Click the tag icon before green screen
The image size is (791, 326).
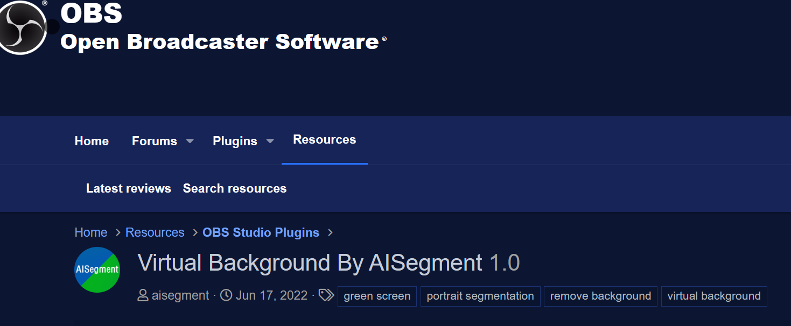[x=326, y=295]
